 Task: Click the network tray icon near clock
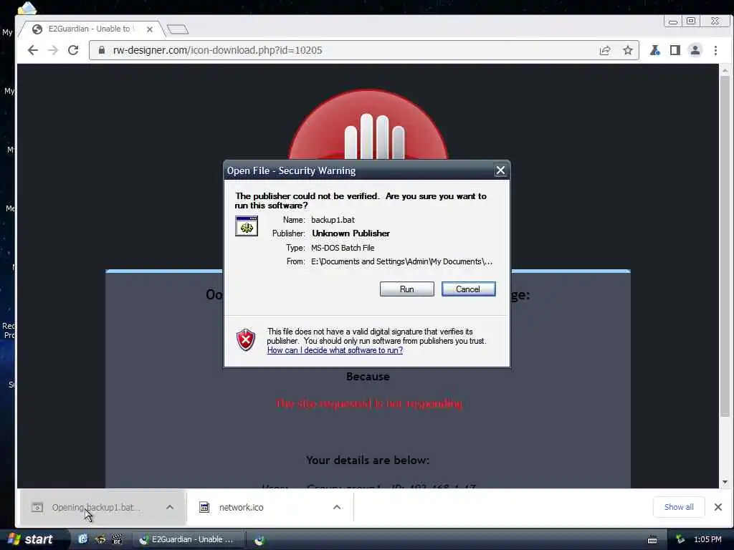click(680, 539)
